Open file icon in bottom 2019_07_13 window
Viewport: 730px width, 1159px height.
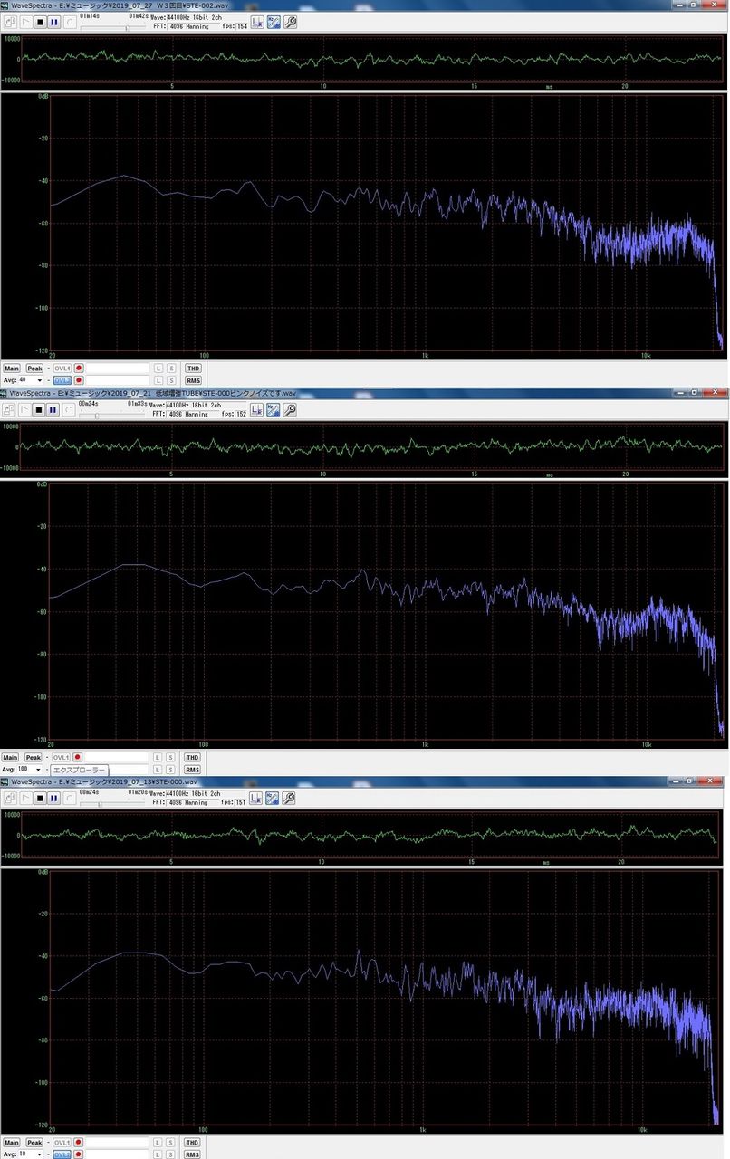tap(11, 799)
